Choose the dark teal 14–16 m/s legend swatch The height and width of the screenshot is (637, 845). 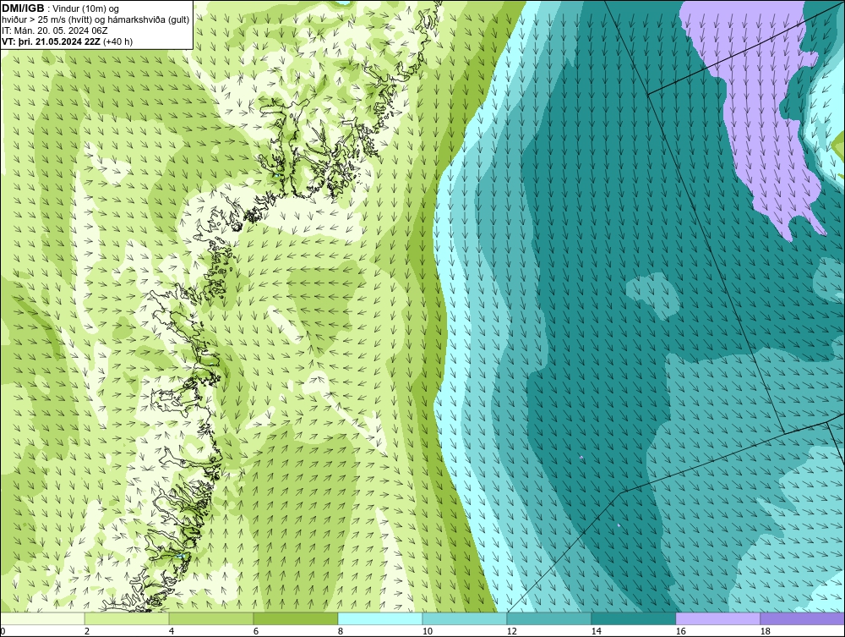click(633, 618)
